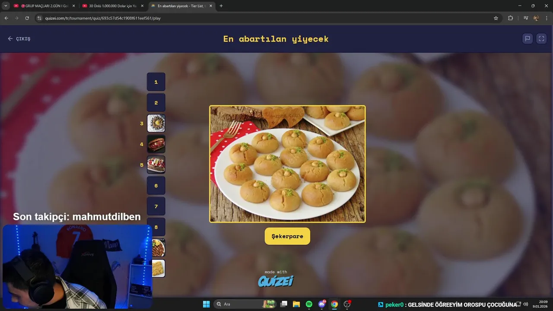Toggle fullscreen mode icon
553x311 pixels.
541,38
